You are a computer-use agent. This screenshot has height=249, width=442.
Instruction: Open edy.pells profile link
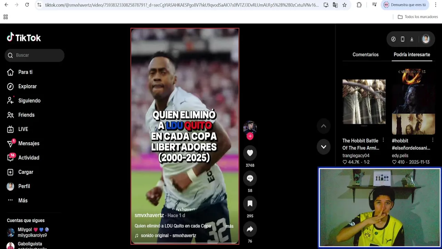[400, 156]
